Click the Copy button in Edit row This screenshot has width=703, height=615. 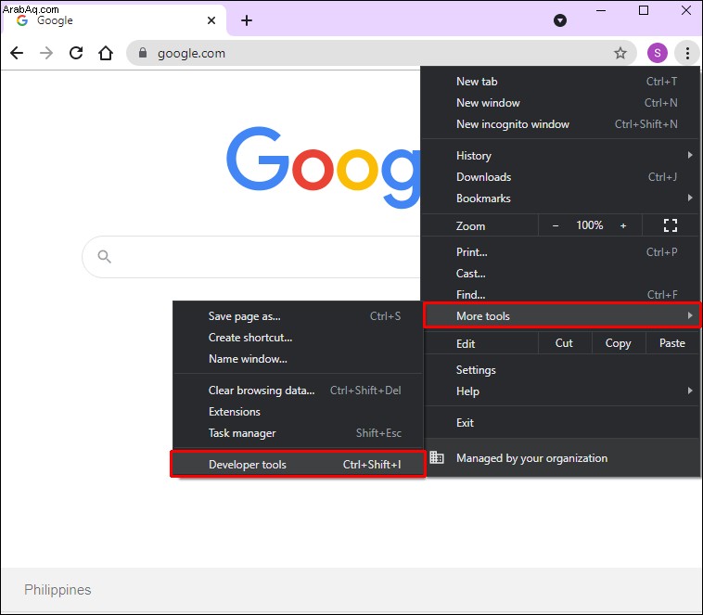pyautogui.click(x=619, y=343)
